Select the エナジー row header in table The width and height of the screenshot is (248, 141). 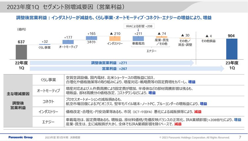click(x=48, y=122)
